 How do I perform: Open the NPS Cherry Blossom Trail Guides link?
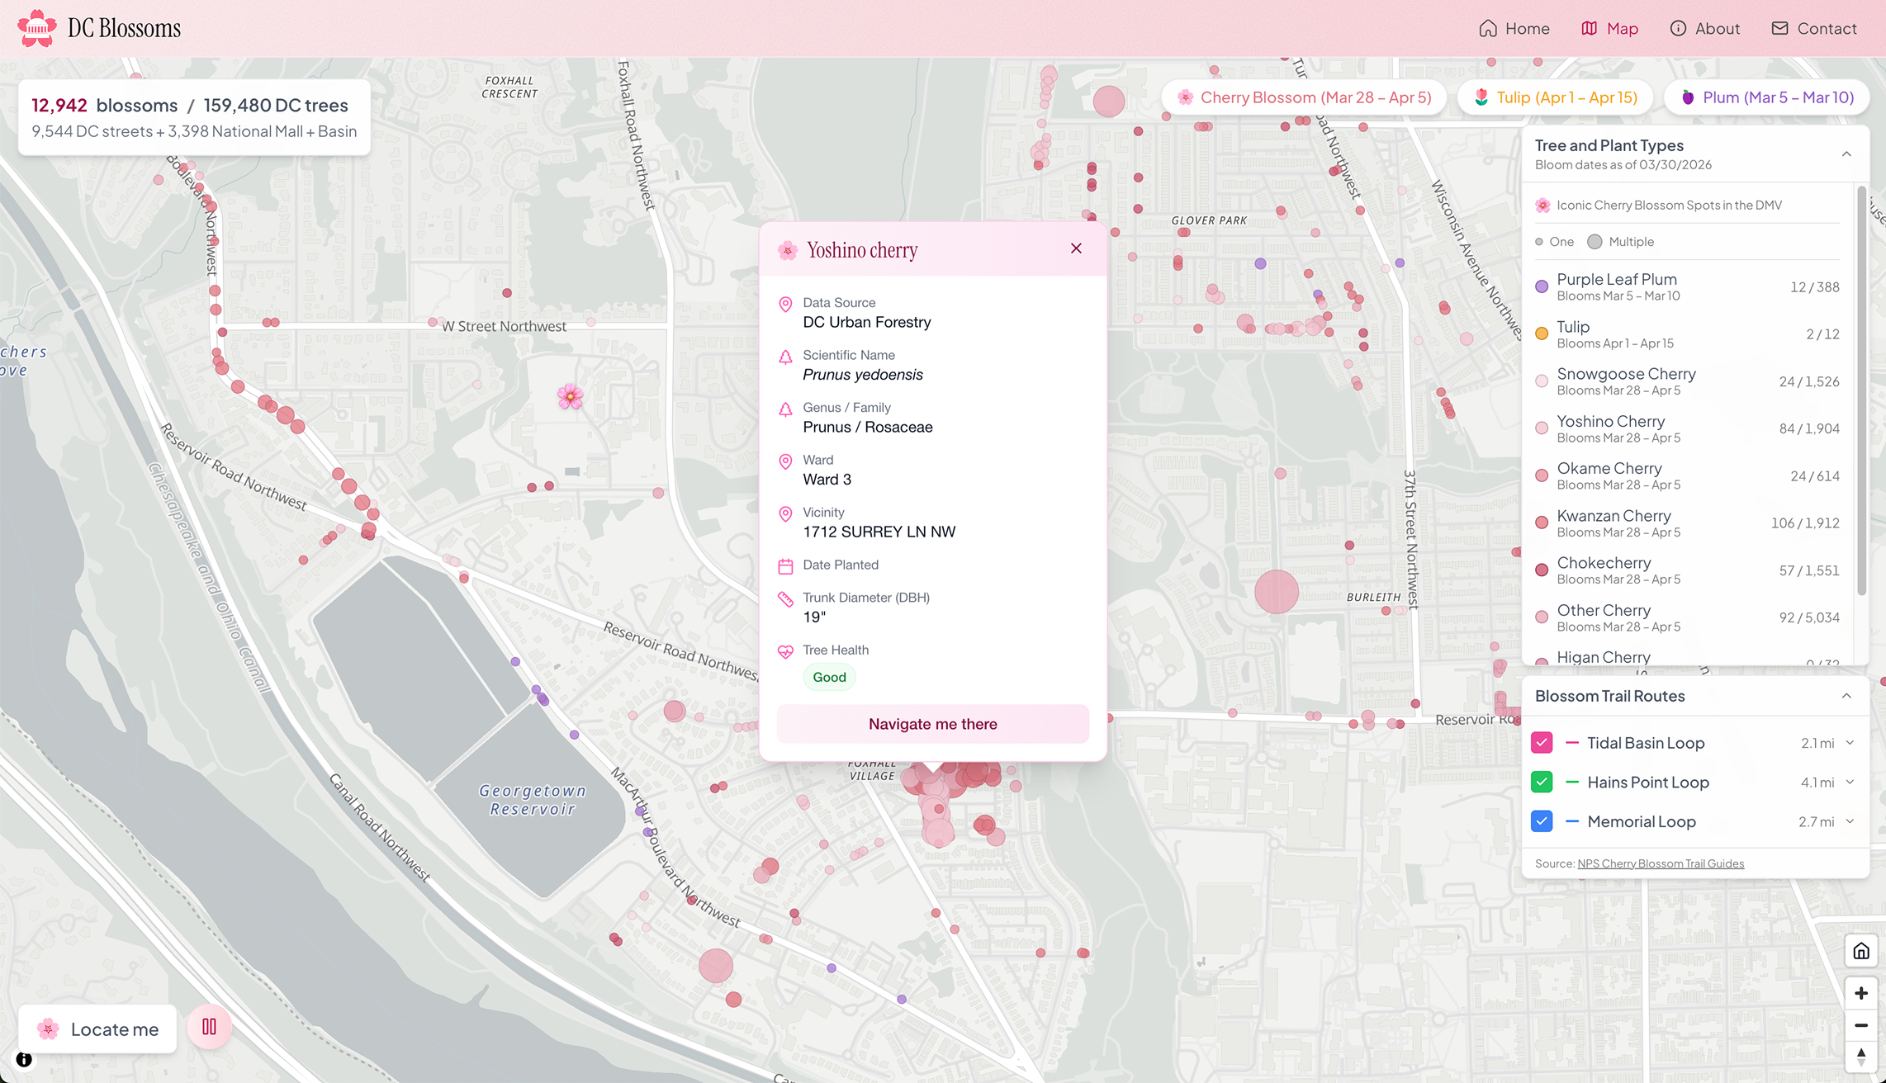[1661, 863]
